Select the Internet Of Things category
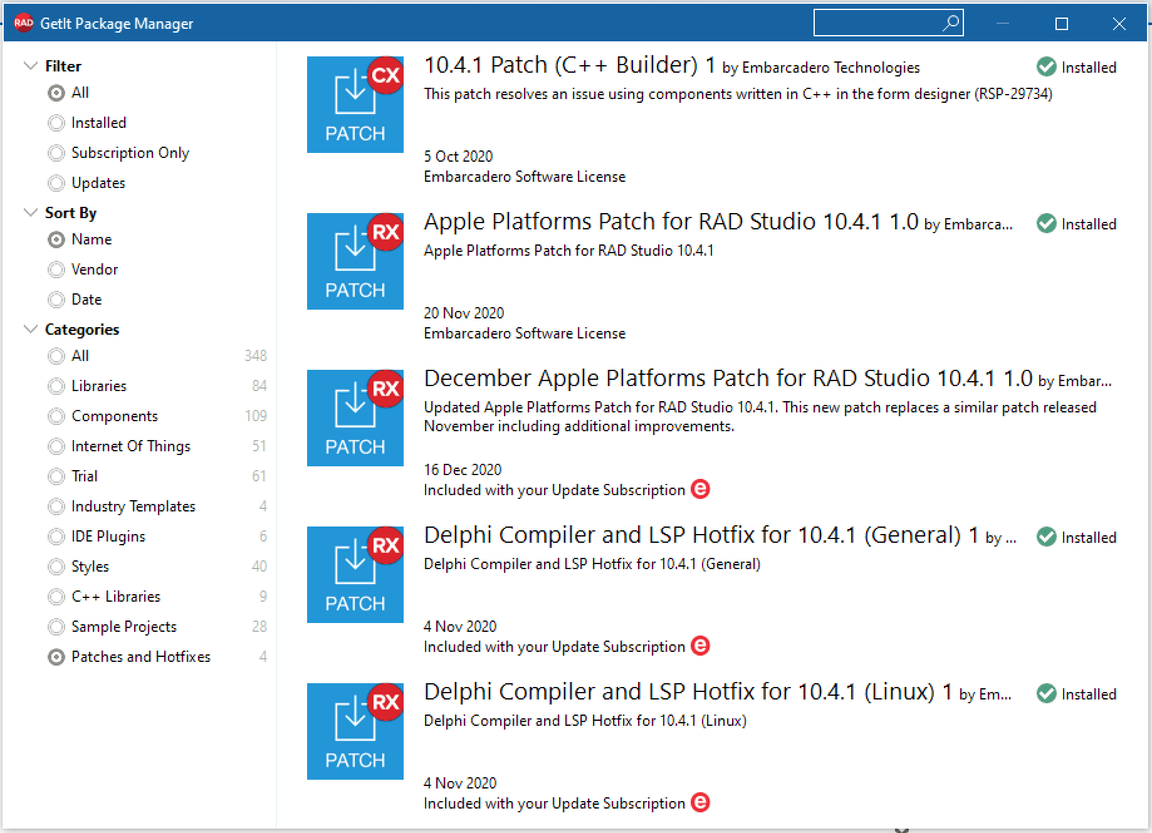 [56, 446]
